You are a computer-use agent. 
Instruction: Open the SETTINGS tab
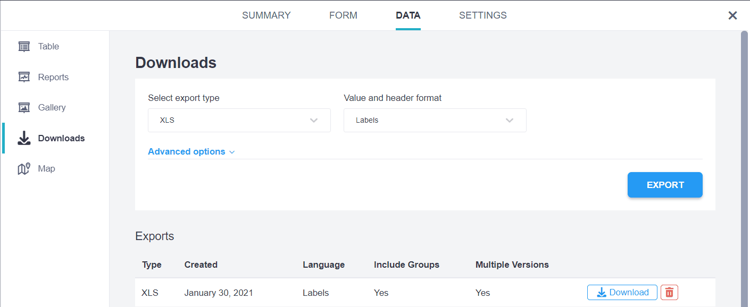pos(482,15)
